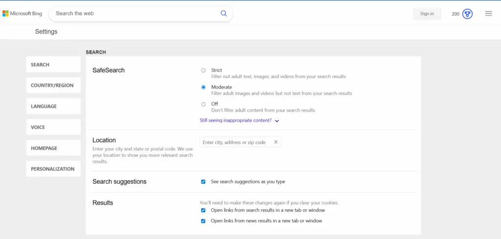Image resolution: width=501 pixels, height=239 pixels.
Task: Click the city, address or zip code field
Action: point(235,142)
